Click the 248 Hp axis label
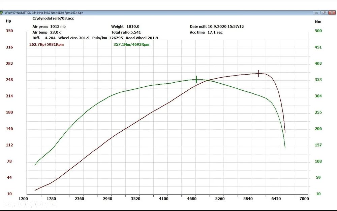337x211 pixels. pyautogui.click(x=9, y=80)
